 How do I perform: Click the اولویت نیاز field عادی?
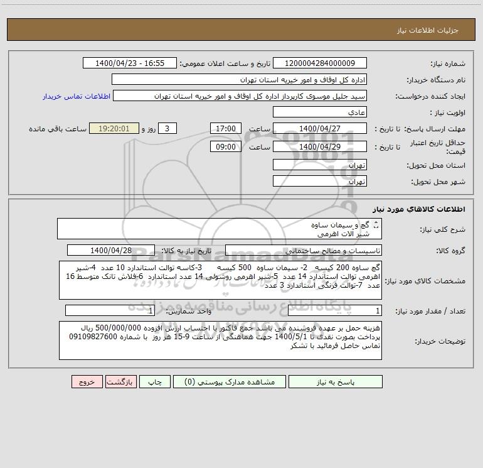coord(320,112)
